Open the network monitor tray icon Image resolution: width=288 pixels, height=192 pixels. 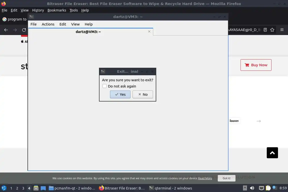click(261, 188)
